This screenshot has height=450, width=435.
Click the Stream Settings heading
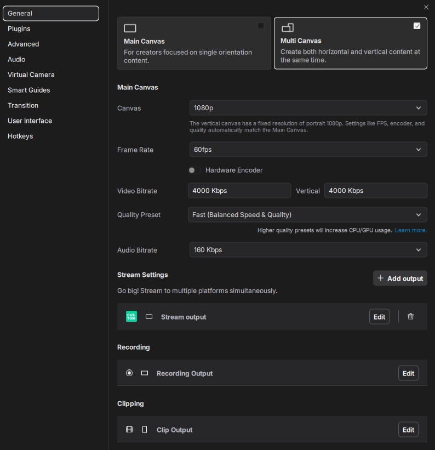142,275
